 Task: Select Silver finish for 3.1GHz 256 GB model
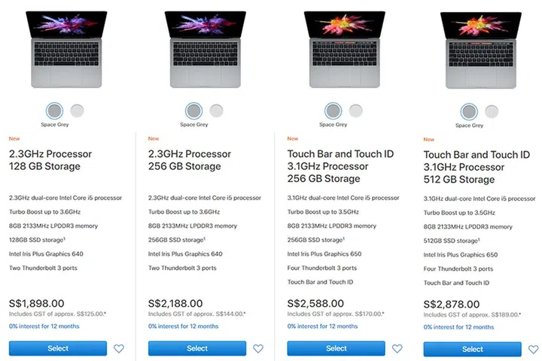click(x=355, y=111)
